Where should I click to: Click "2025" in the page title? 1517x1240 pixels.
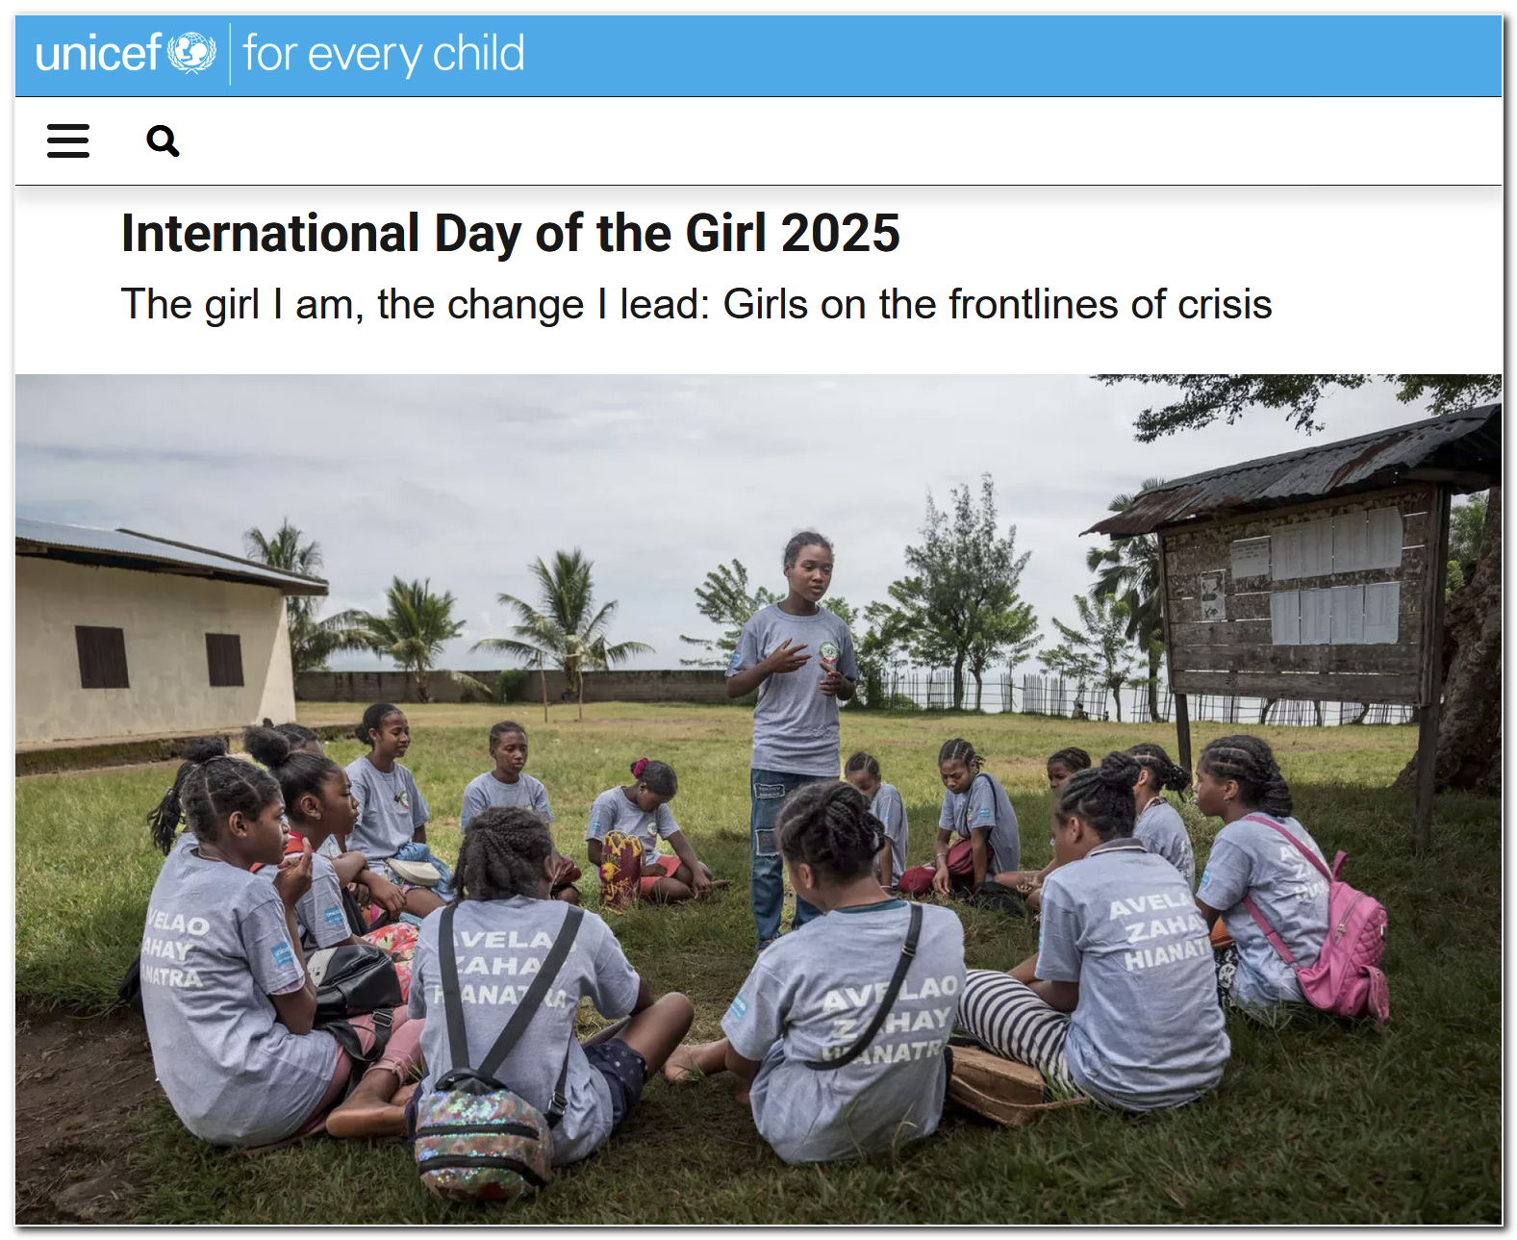click(x=840, y=234)
